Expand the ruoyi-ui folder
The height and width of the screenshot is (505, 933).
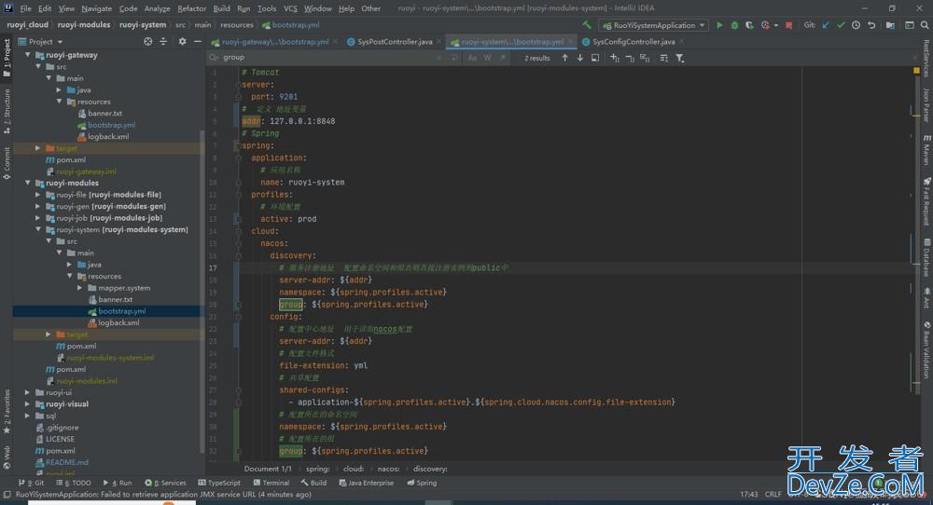(27, 392)
